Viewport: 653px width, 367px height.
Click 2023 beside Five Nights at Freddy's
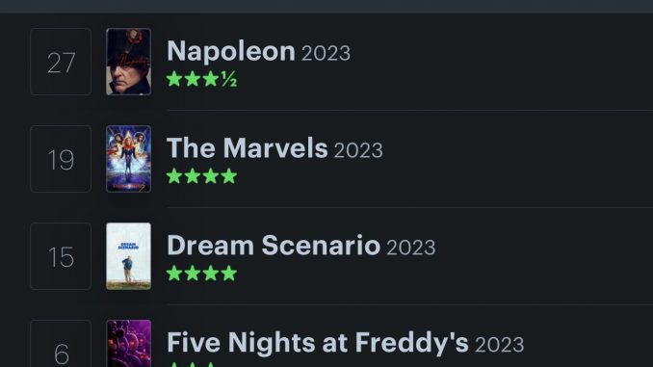point(499,345)
